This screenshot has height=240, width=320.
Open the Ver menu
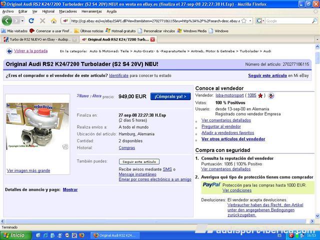[x=34, y=11]
